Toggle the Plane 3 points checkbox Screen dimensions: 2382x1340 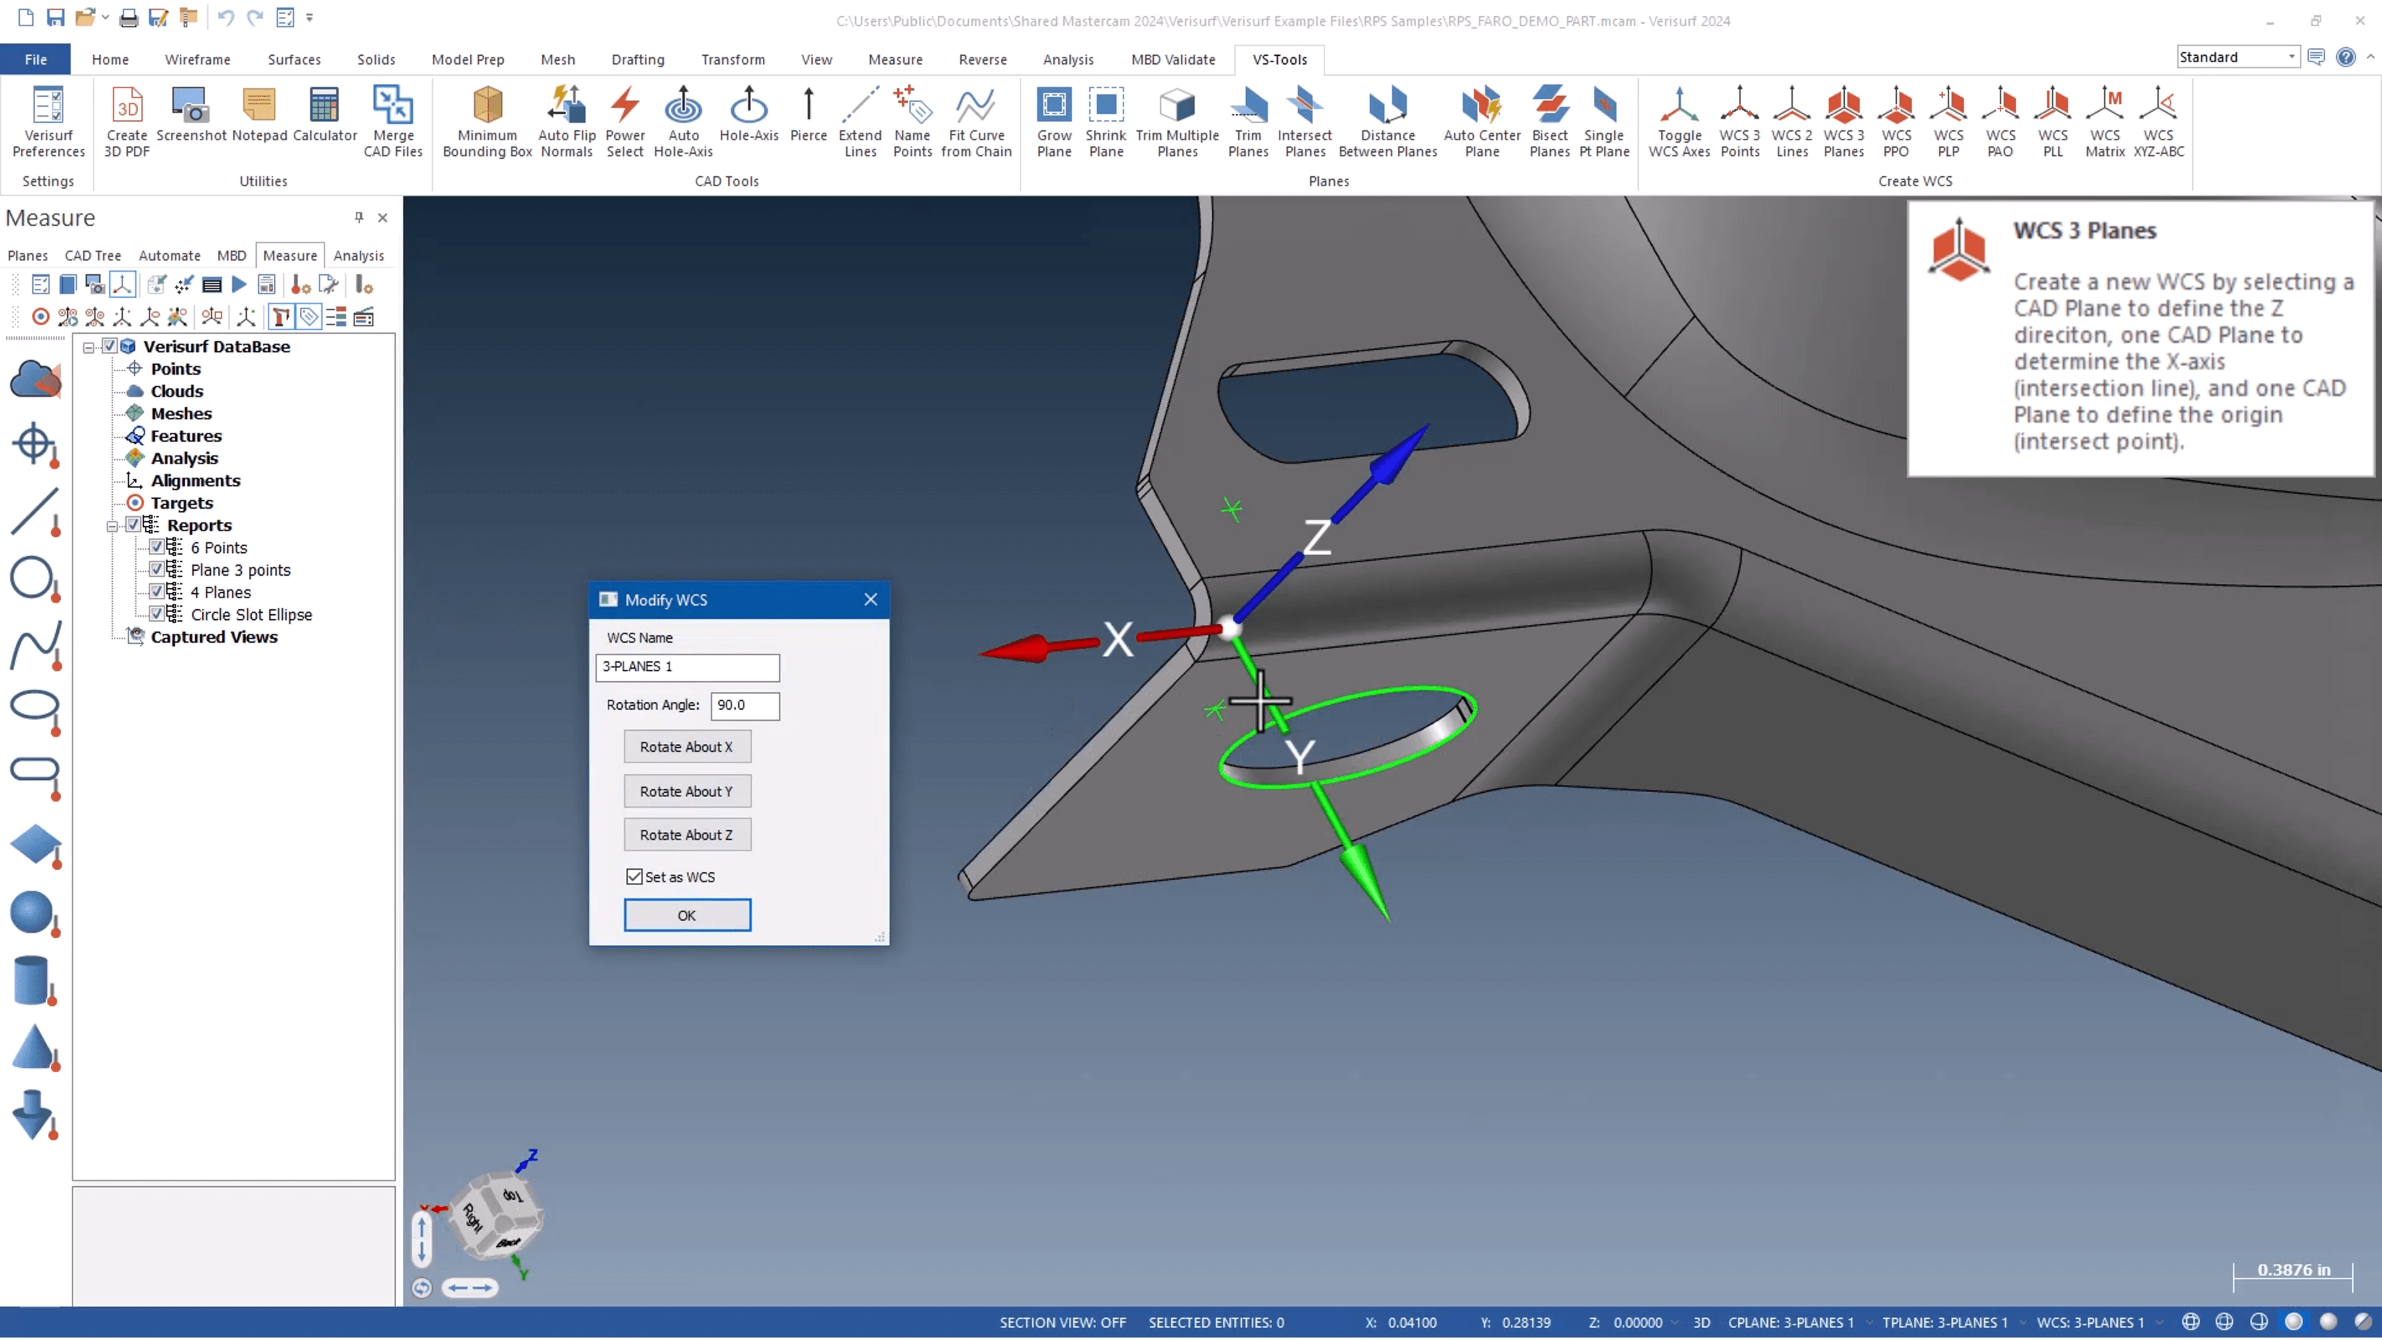point(157,569)
